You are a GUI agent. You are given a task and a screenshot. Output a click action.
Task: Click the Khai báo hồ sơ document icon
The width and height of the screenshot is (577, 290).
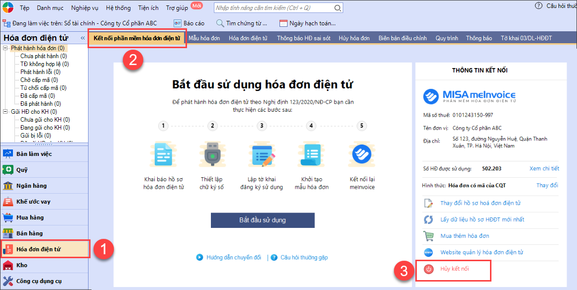pyautogui.click(x=163, y=155)
